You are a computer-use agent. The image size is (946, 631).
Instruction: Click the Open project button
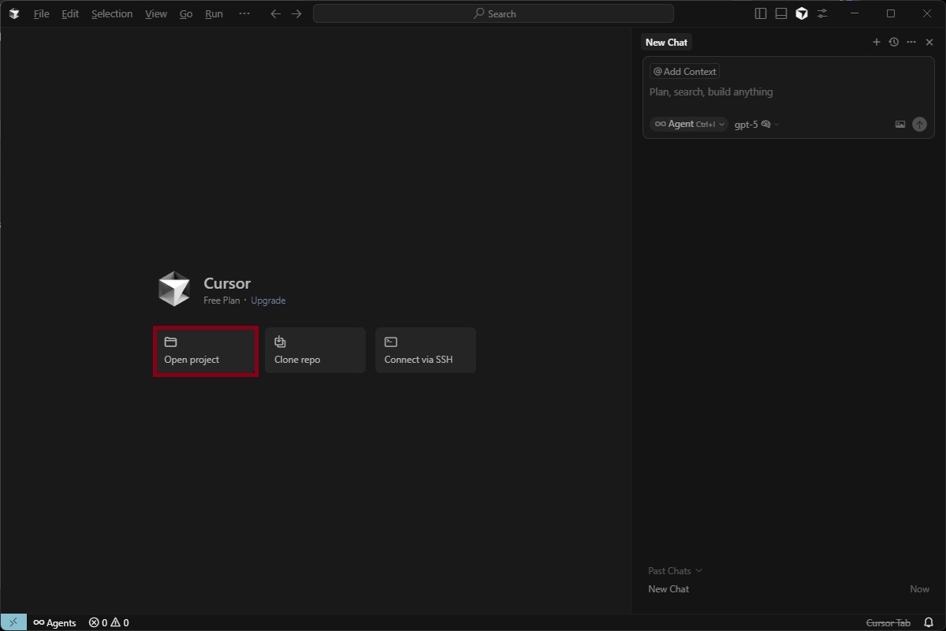206,350
